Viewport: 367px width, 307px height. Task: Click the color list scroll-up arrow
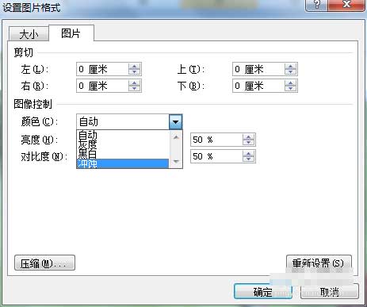click(x=176, y=137)
